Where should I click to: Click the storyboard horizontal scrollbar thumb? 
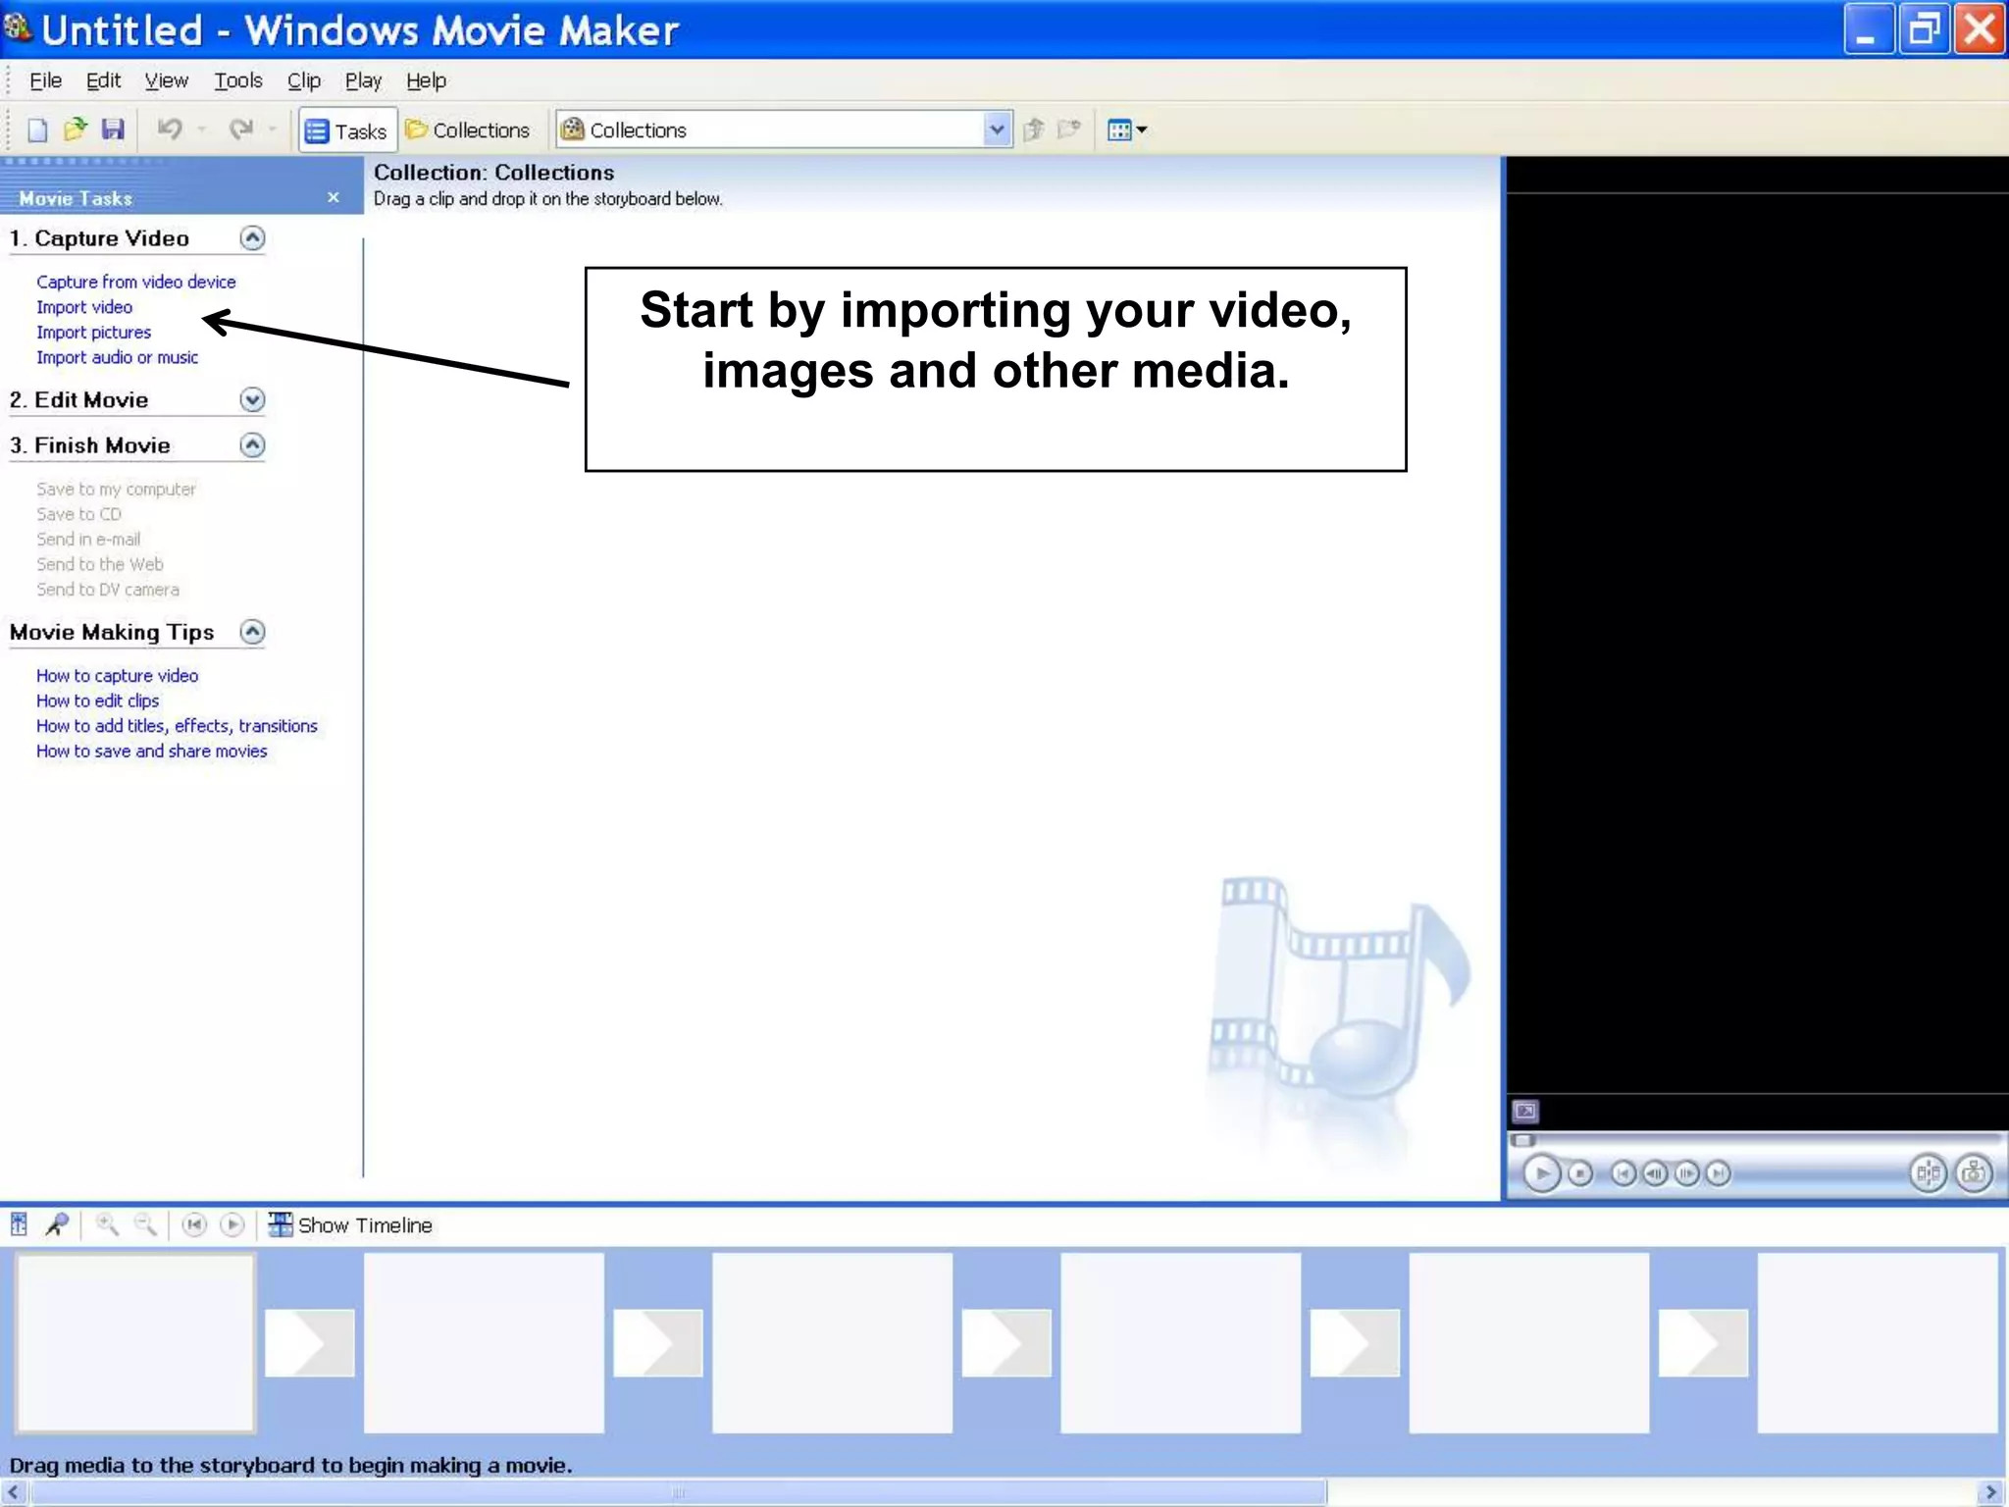click(678, 1492)
